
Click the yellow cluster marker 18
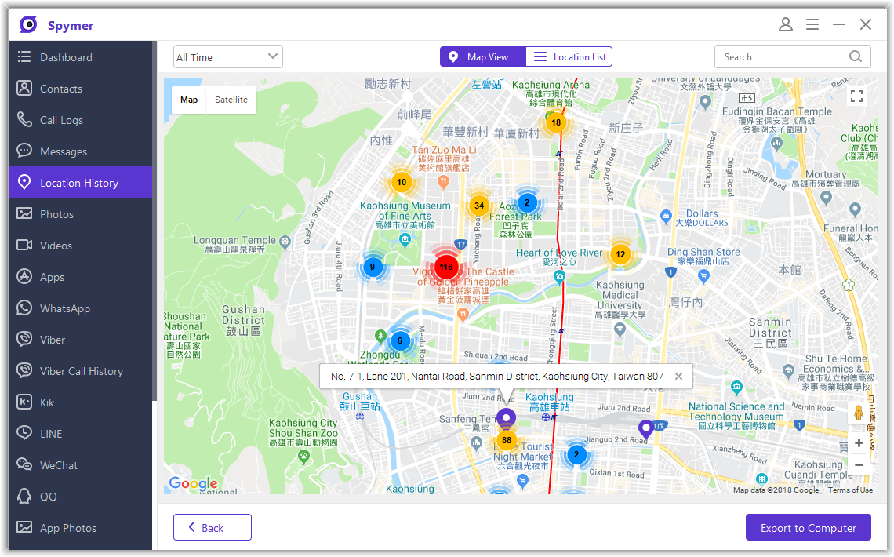click(x=556, y=122)
